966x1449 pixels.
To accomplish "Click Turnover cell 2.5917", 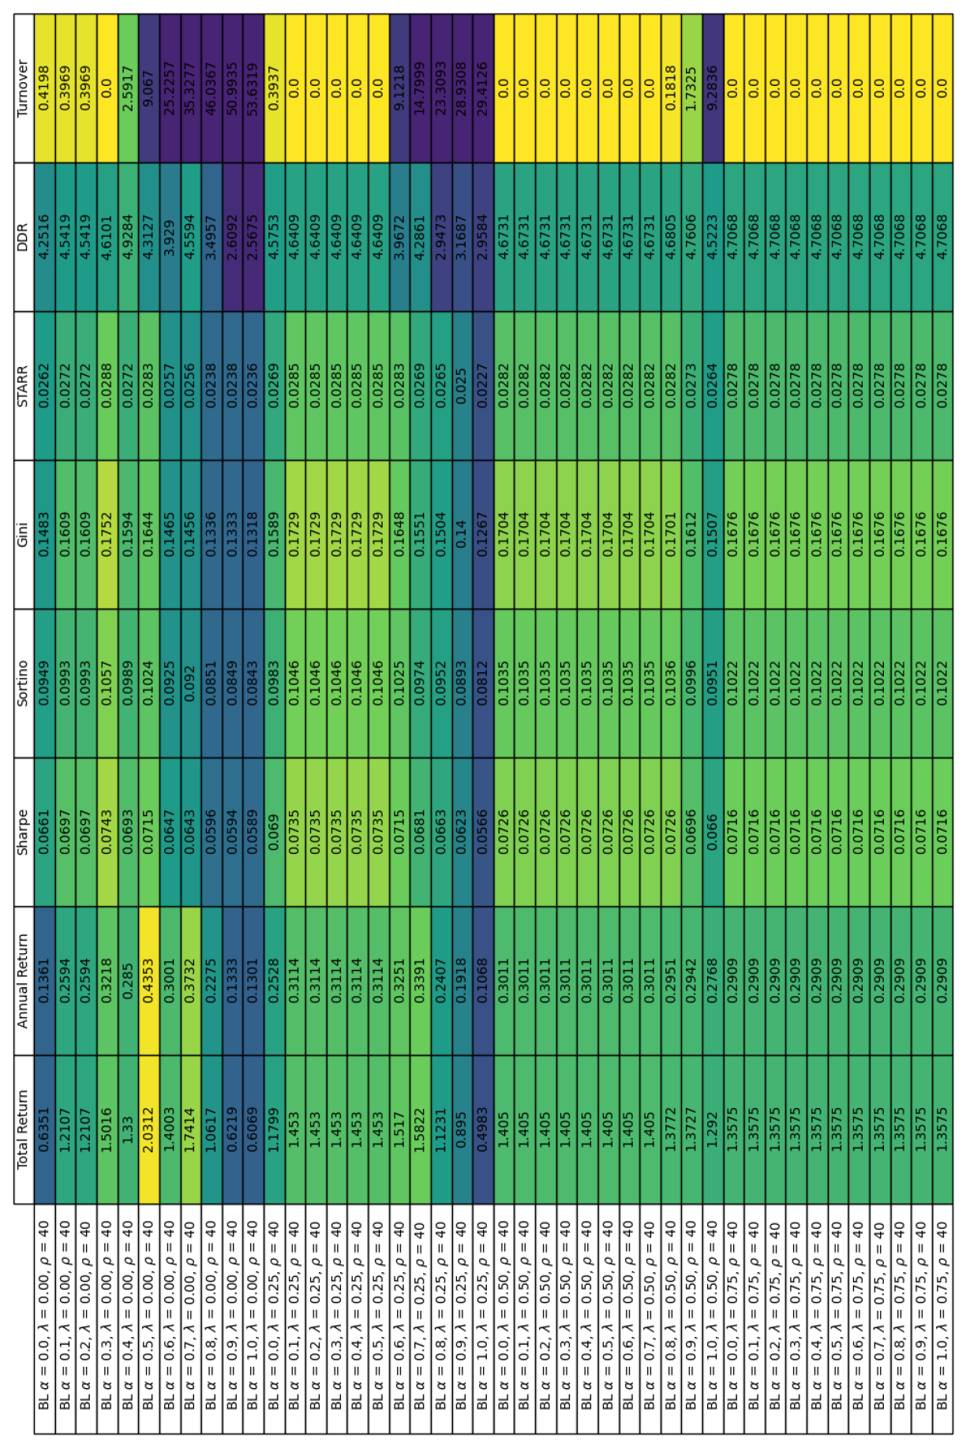I will pyautogui.click(x=129, y=88).
